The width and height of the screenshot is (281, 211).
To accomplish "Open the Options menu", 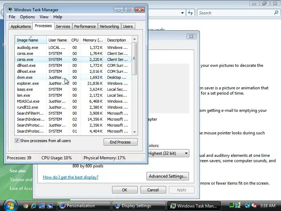I will (27, 17).
